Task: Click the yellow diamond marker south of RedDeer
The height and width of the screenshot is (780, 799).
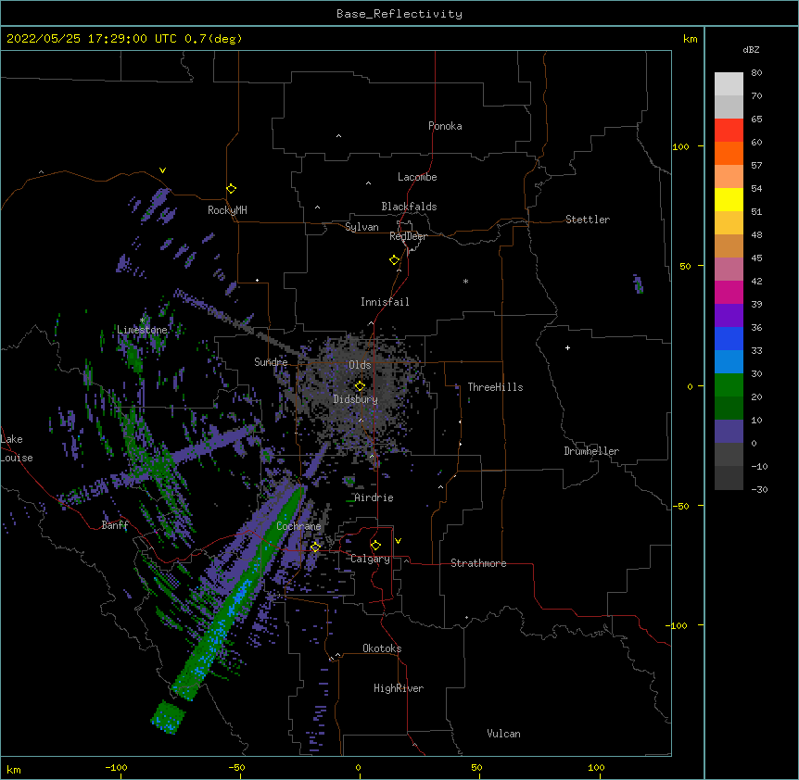Action: (x=394, y=260)
